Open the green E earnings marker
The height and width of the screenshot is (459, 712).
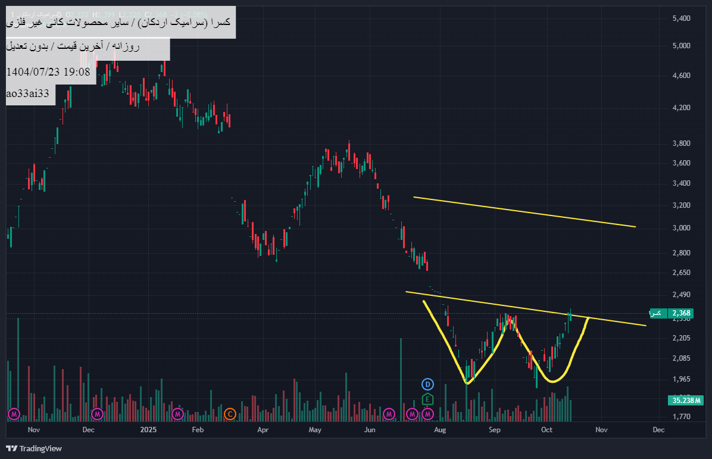tap(427, 399)
